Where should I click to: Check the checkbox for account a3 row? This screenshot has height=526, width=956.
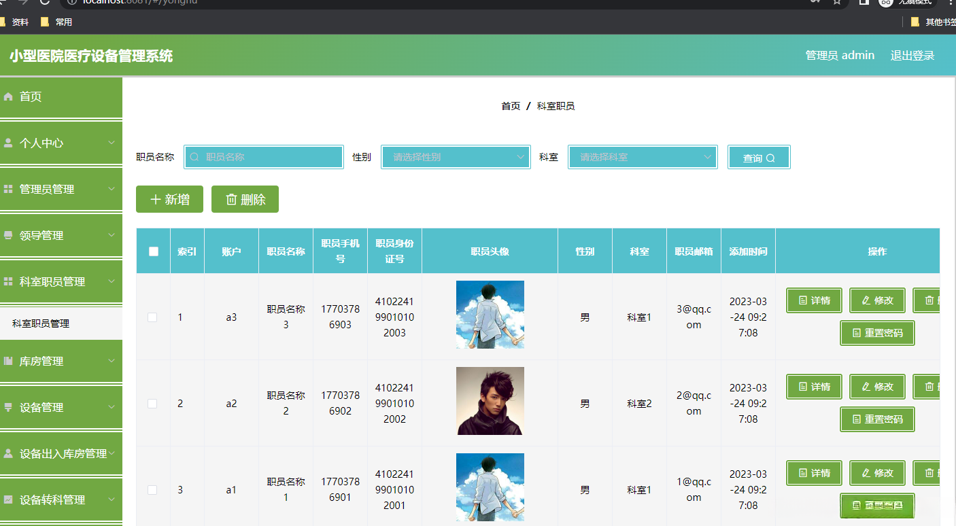click(x=152, y=317)
